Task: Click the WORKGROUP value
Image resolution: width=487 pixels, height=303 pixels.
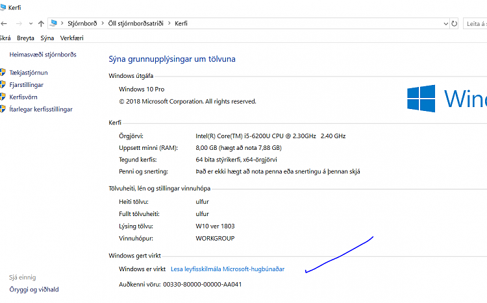Action: (x=215, y=238)
